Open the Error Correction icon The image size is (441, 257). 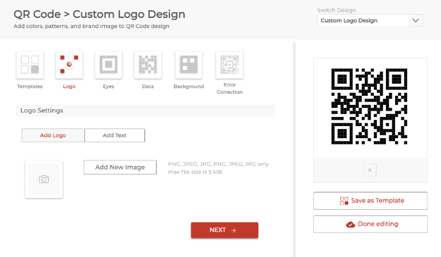(x=229, y=65)
